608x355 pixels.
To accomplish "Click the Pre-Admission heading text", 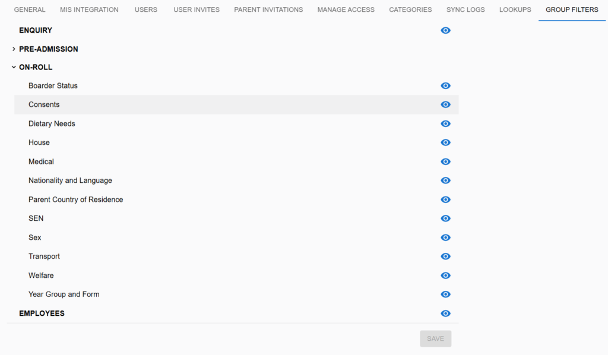I will pos(49,49).
